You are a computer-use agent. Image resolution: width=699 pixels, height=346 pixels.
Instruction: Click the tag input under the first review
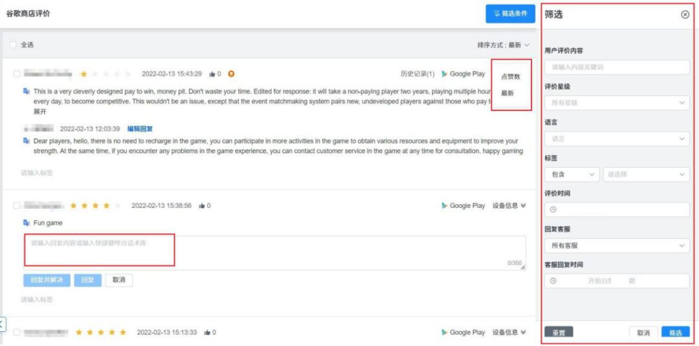pos(37,173)
